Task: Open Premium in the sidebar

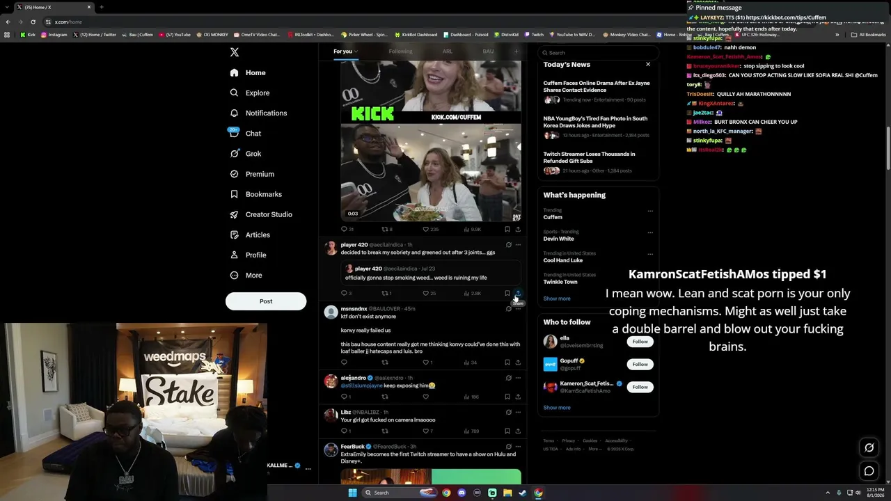Action: 252,174
